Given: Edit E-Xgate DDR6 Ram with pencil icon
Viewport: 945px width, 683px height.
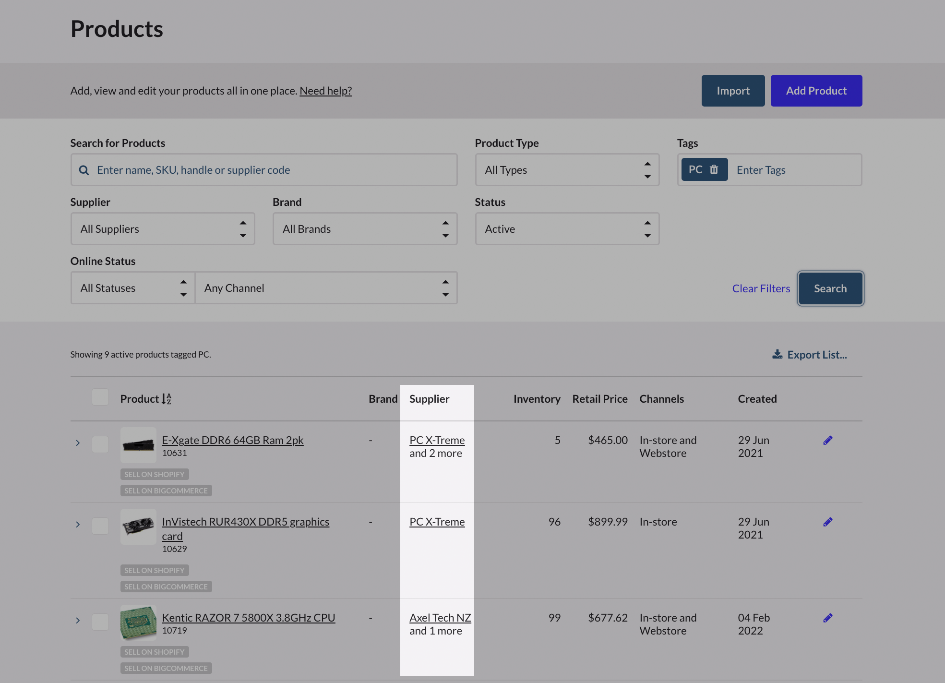Looking at the screenshot, I should pos(827,441).
